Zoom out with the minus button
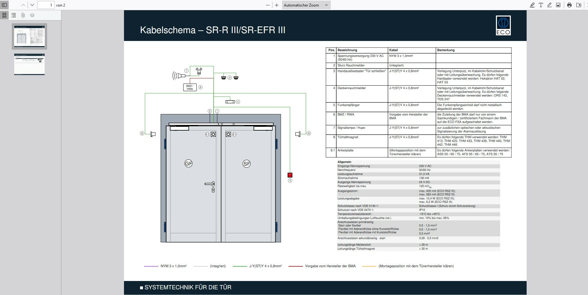Screen dimensions: 588x295 click(x=268, y=5)
